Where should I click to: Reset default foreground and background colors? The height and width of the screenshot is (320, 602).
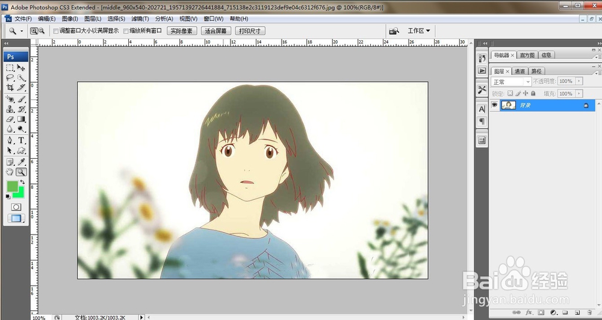click(8, 197)
